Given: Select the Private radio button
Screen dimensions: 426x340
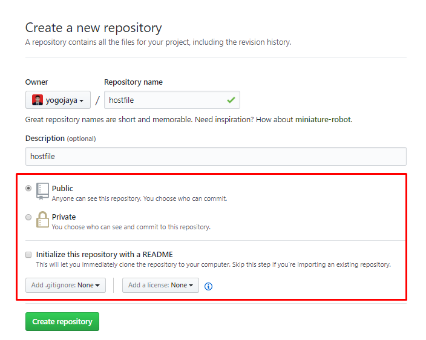Looking at the screenshot, I should tap(28, 217).
